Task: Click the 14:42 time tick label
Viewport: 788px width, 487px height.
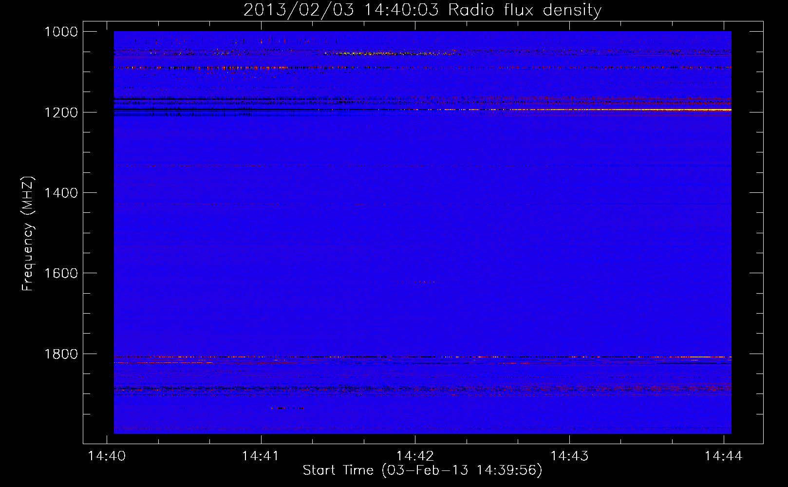Action: [415, 456]
